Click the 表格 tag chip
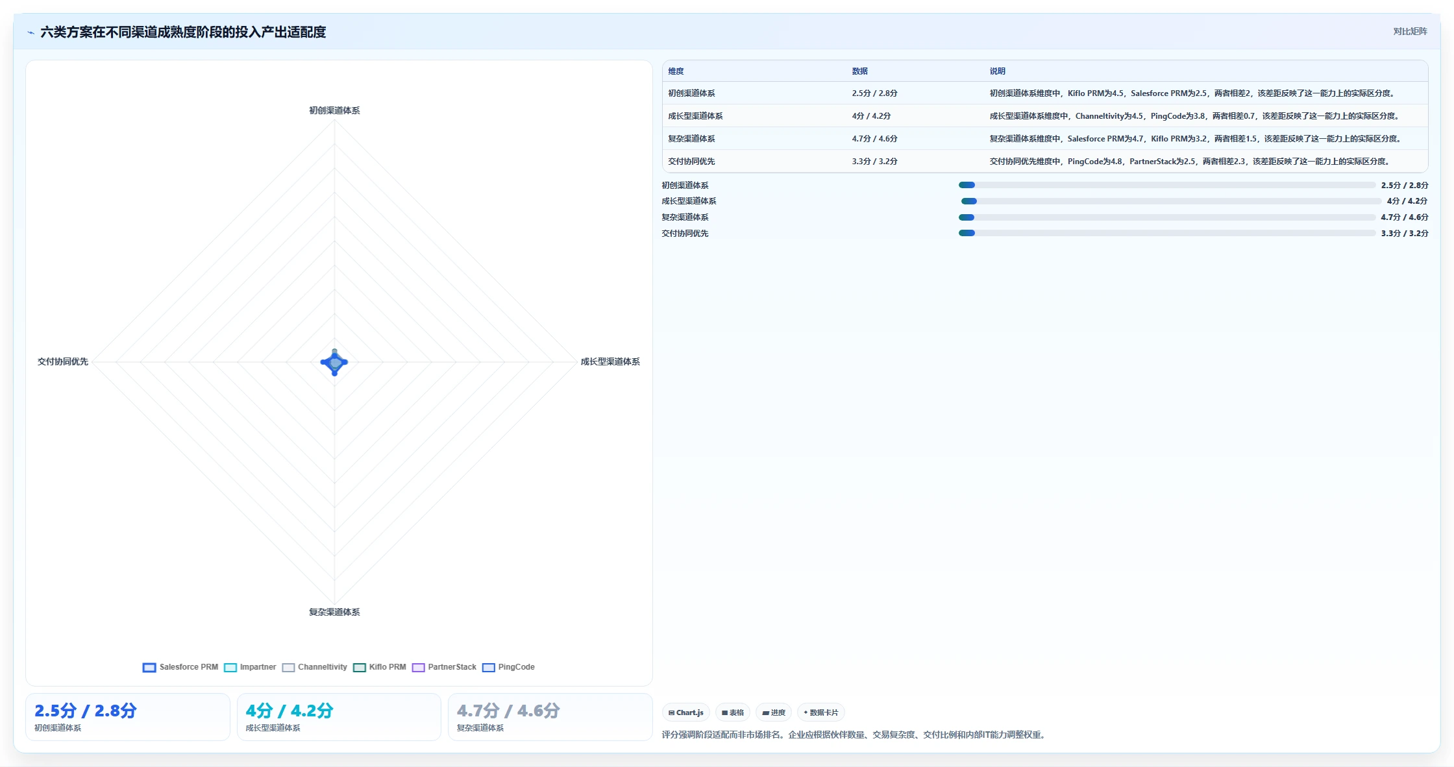 pyautogui.click(x=733, y=712)
